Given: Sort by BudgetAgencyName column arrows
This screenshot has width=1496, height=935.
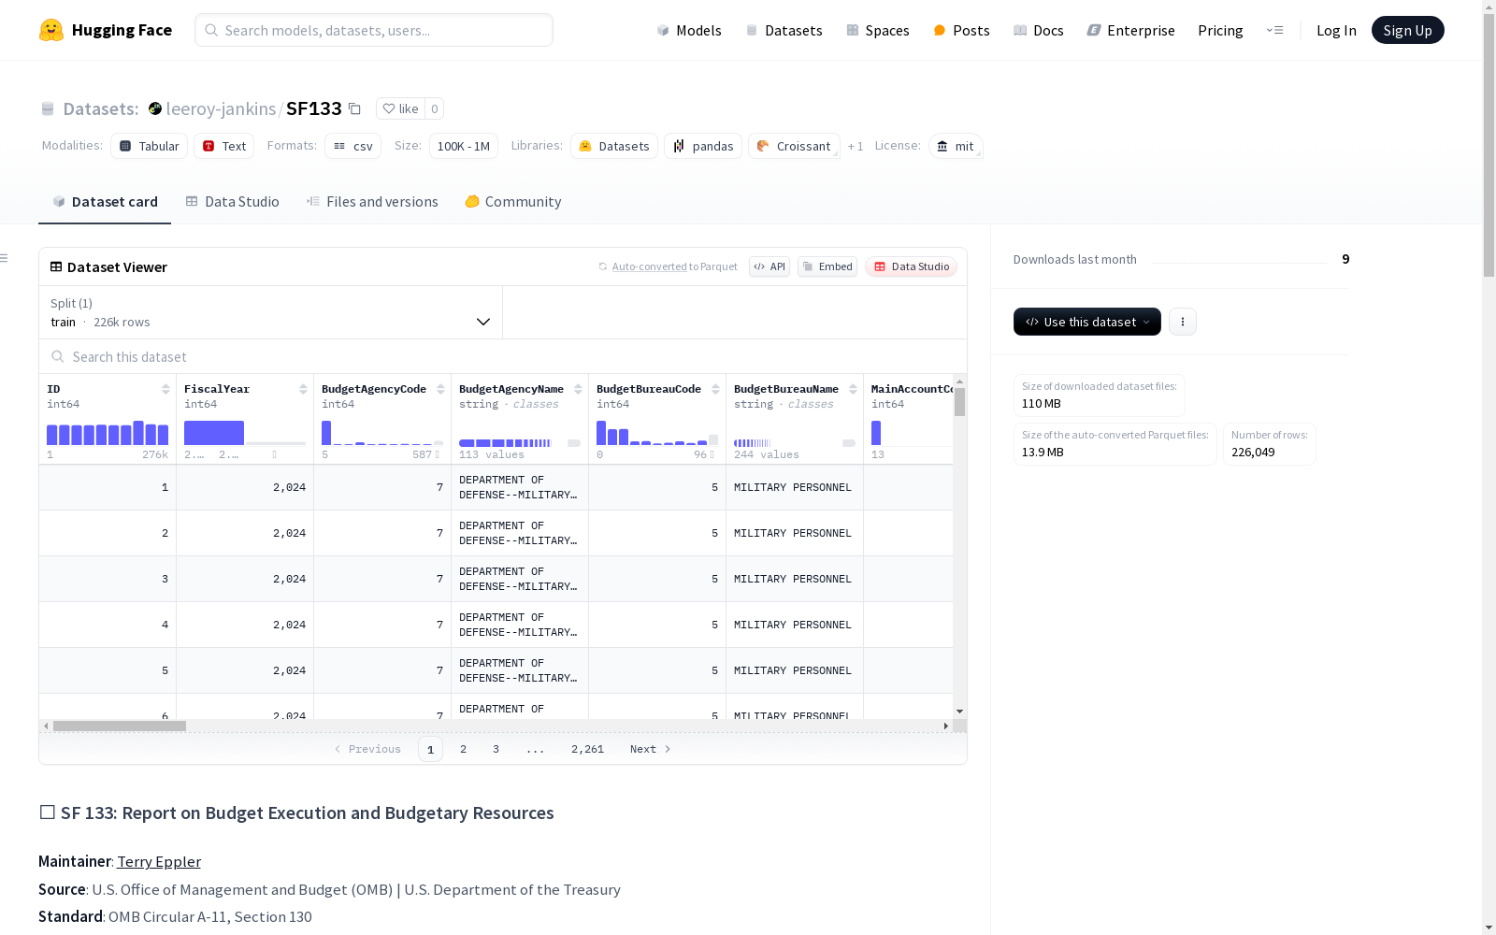Looking at the screenshot, I should pyautogui.click(x=578, y=389).
